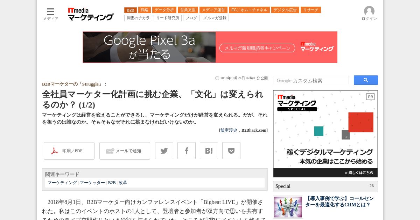Open the 調査のチカラ menu item
Viewport: 420px width, 220px height.
click(138, 18)
